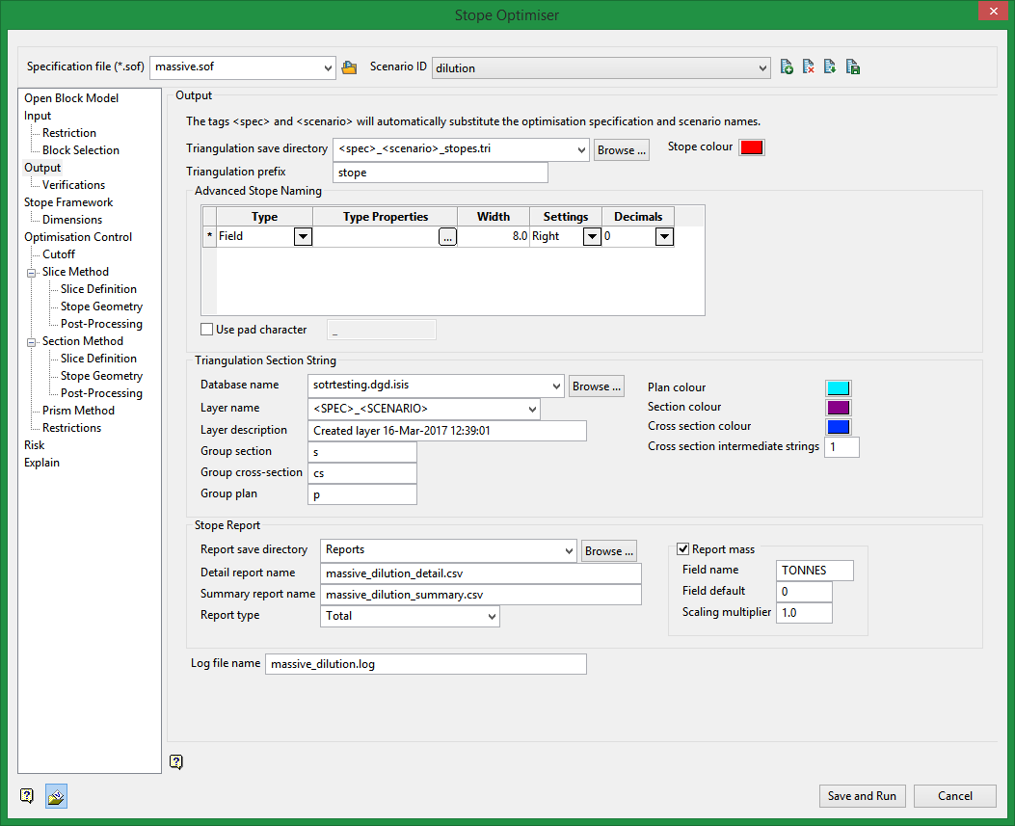Click the red Stope colour swatch

(752, 147)
